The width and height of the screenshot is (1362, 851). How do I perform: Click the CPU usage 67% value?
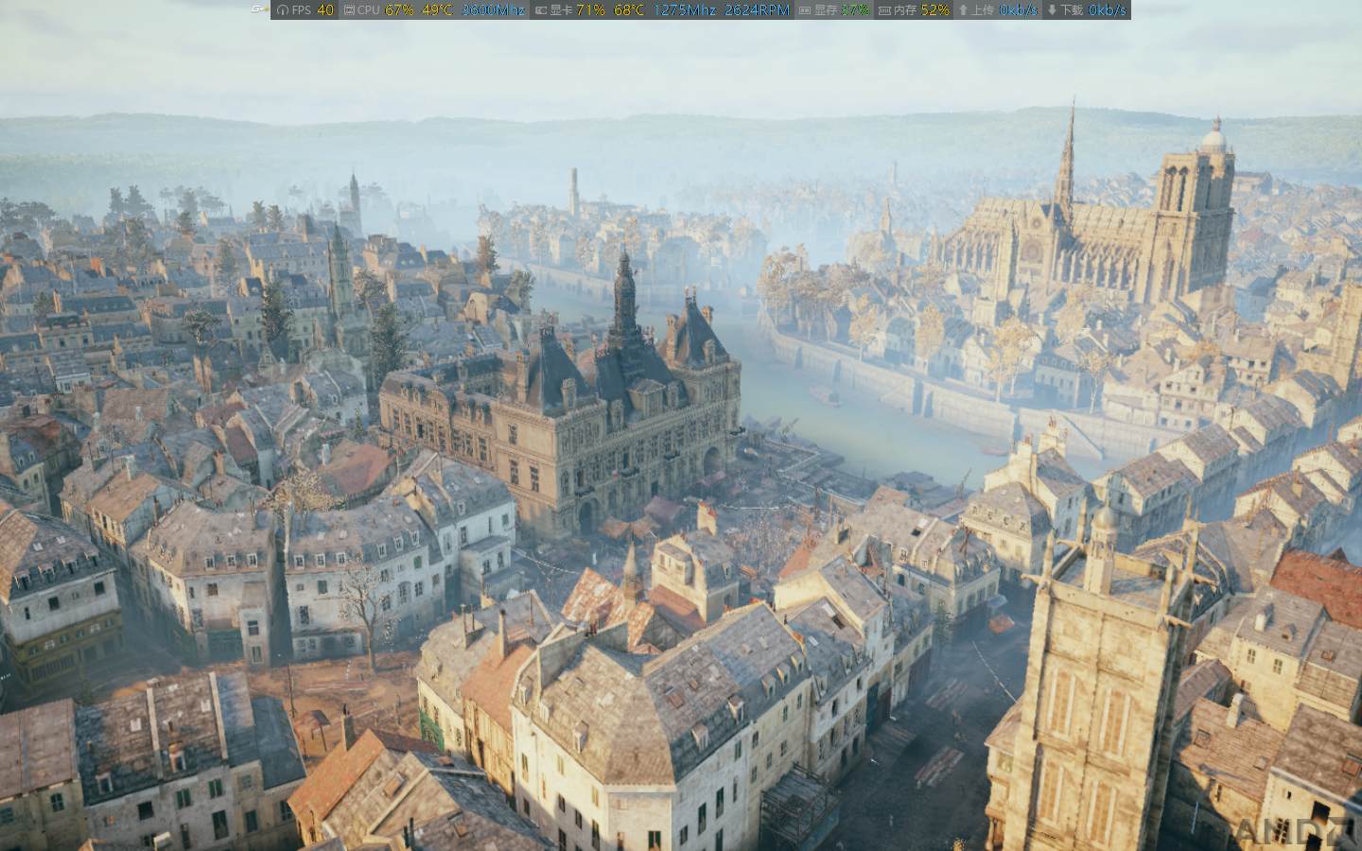(x=399, y=10)
